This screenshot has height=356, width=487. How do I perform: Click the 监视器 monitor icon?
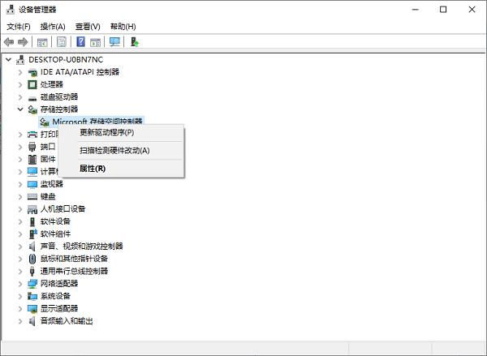point(32,184)
